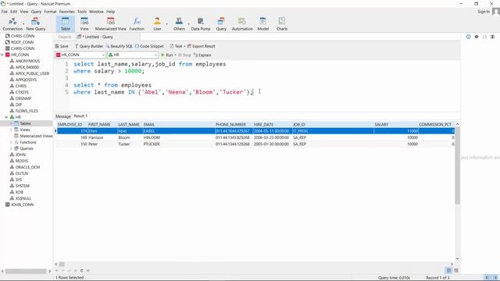
Task: Open the object information icon
Action: pyautogui.click(x=469, y=37)
